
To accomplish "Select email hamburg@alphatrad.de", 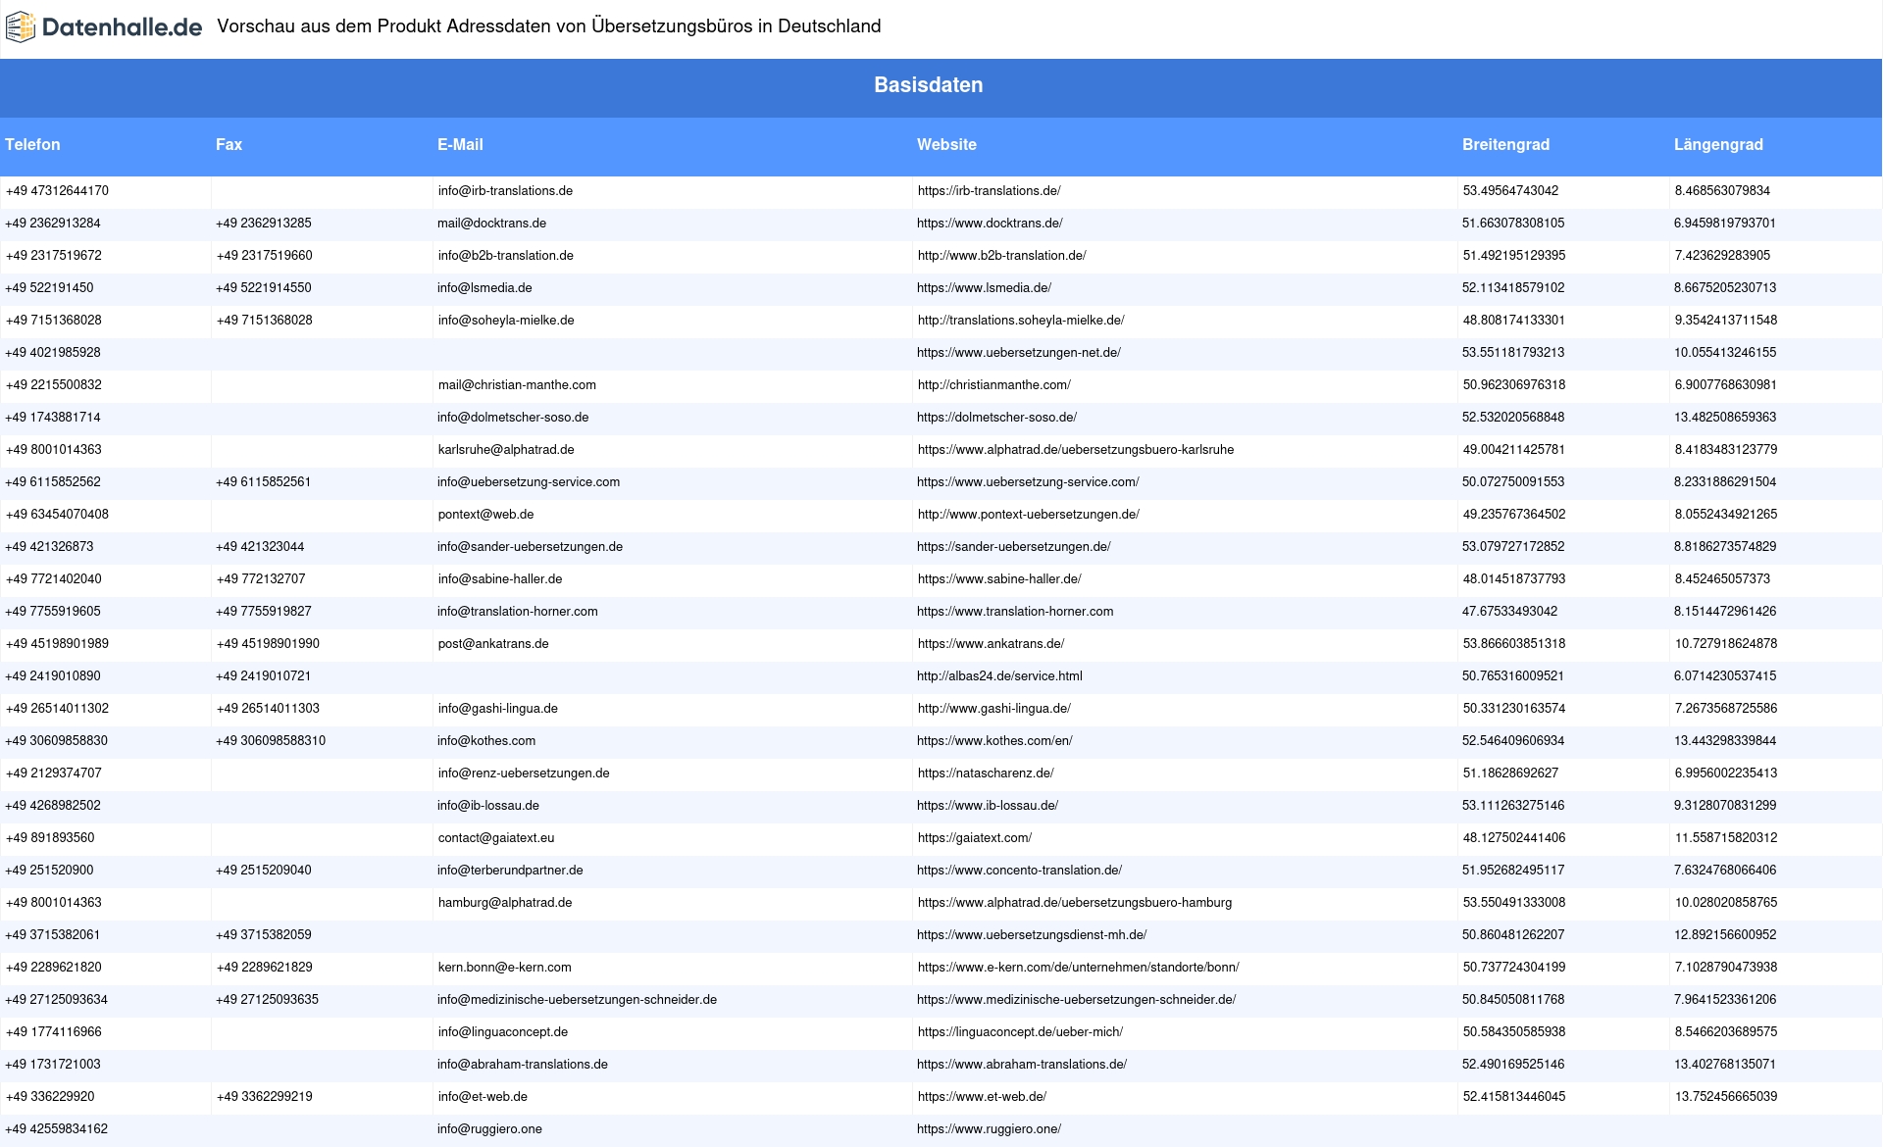I will 505,903.
